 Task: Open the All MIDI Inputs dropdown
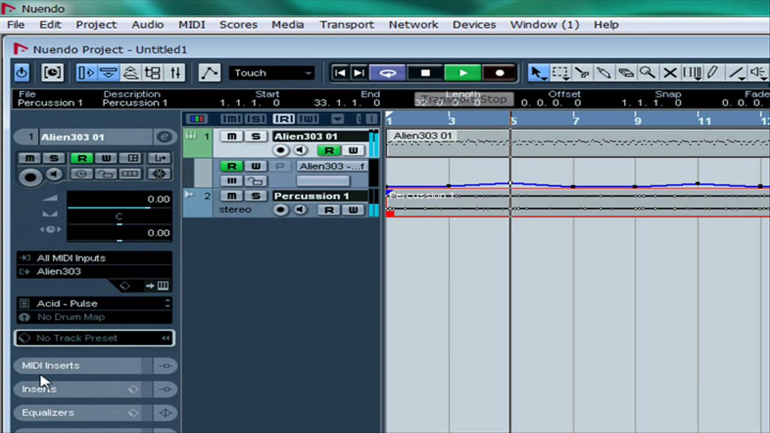(x=94, y=258)
